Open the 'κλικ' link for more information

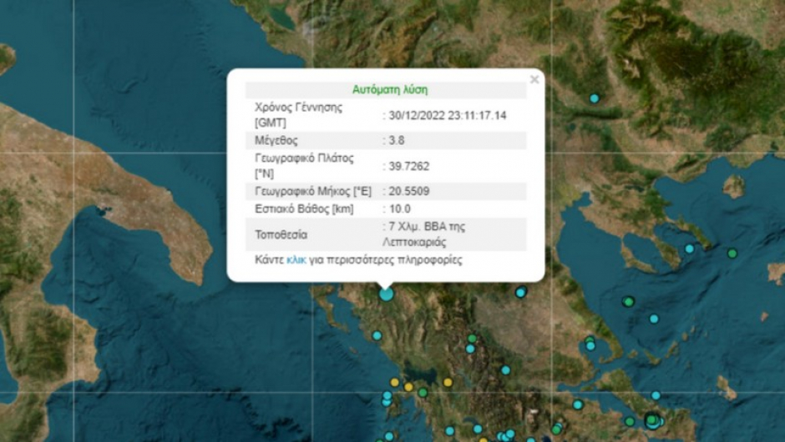pos(296,260)
